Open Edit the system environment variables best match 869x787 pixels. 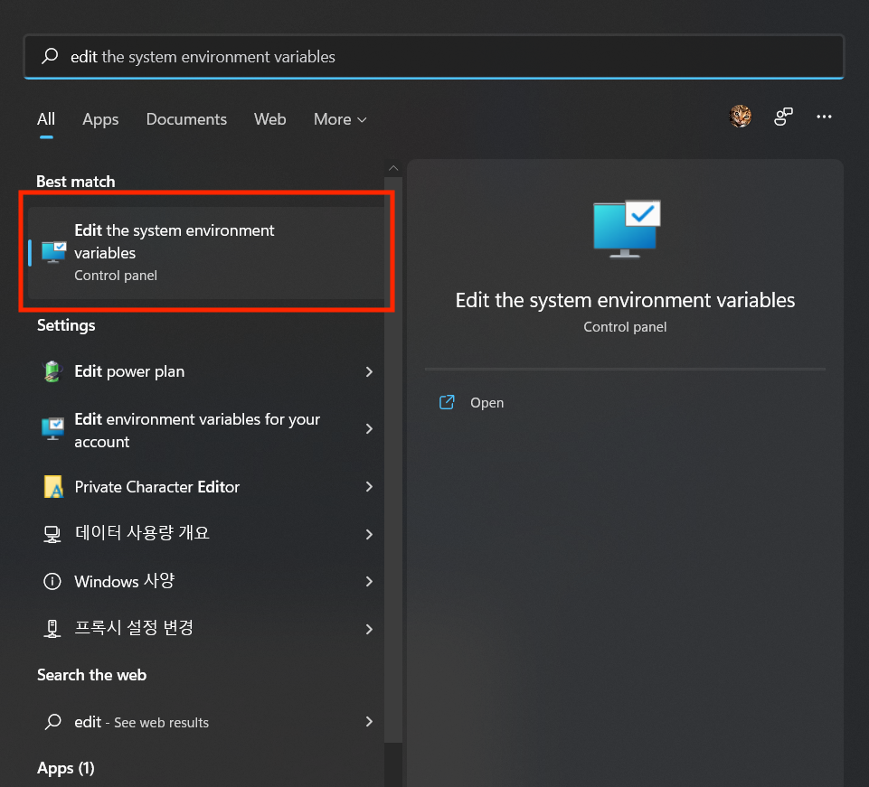pos(206,253)
